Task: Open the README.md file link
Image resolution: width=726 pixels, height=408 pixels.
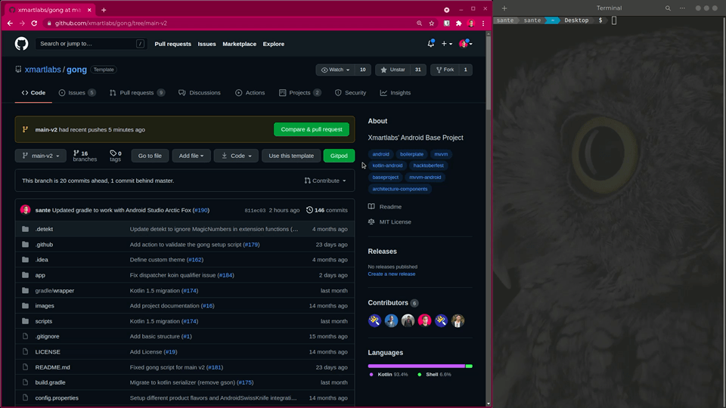Action: (x=52, y=367)
